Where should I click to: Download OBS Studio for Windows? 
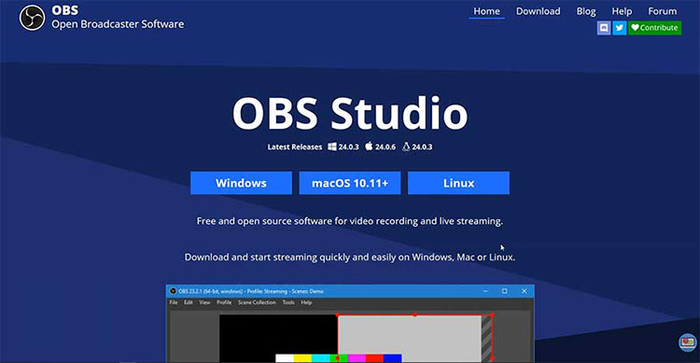241,183
